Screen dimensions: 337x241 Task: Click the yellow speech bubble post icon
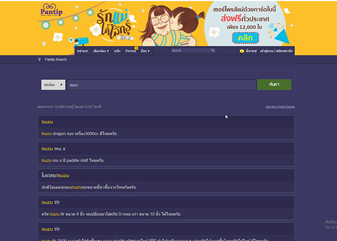point(242,51)
